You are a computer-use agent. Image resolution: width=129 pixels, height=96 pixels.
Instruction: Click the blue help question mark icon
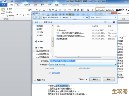(x=114, y=22)
